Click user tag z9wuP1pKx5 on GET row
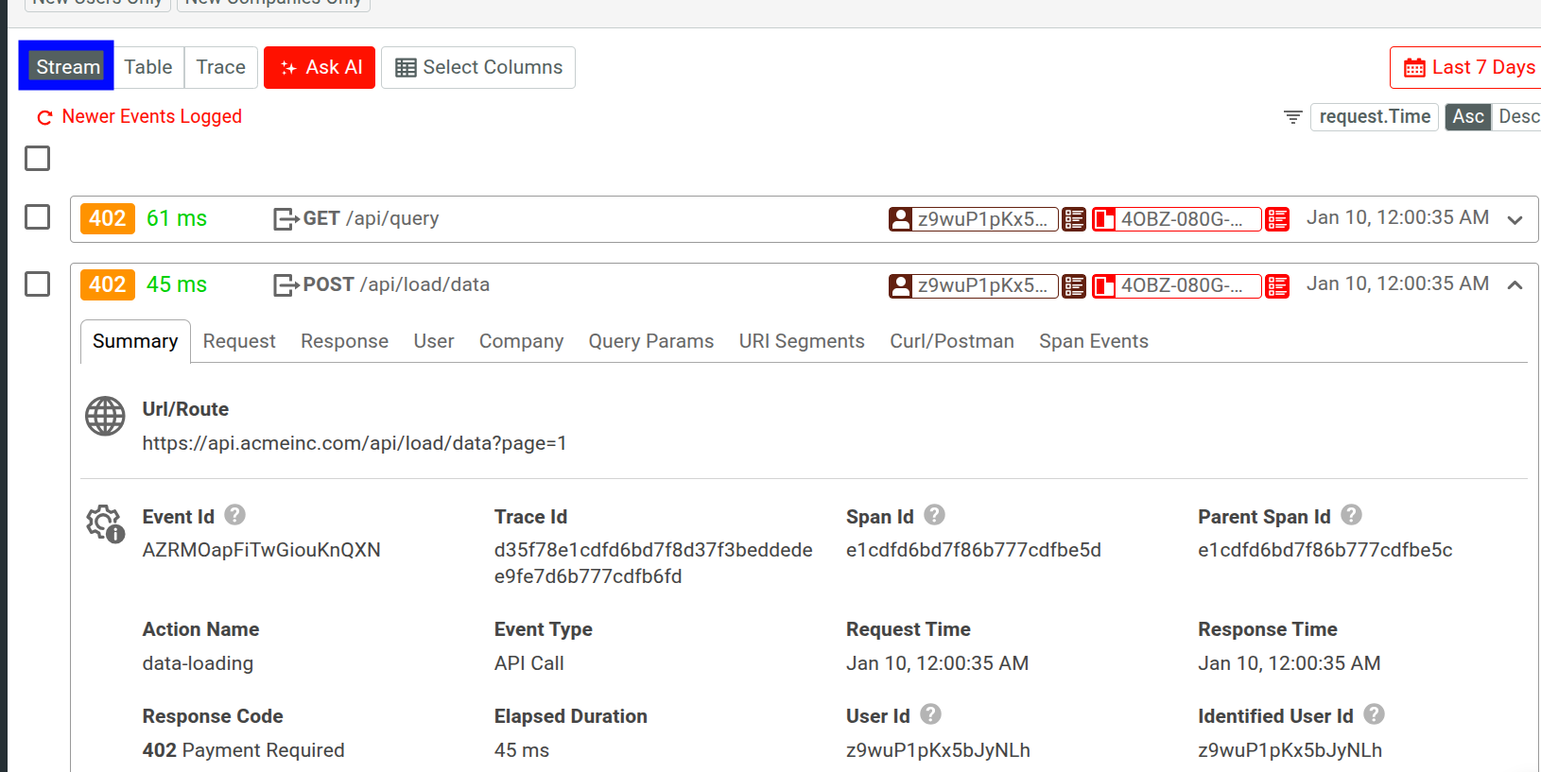 click(x=973, y=219)
